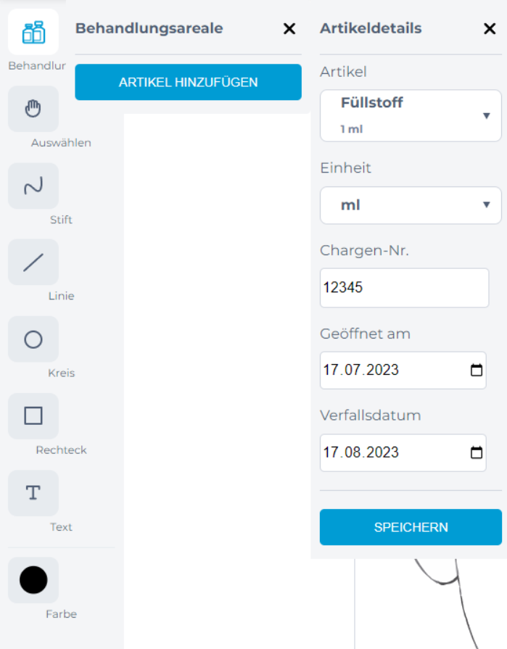Image resolution: width=507 pixels, height=649 pixels.
Task: Select the Rechteck rectangle tool
Action: (x=33, y=416)
